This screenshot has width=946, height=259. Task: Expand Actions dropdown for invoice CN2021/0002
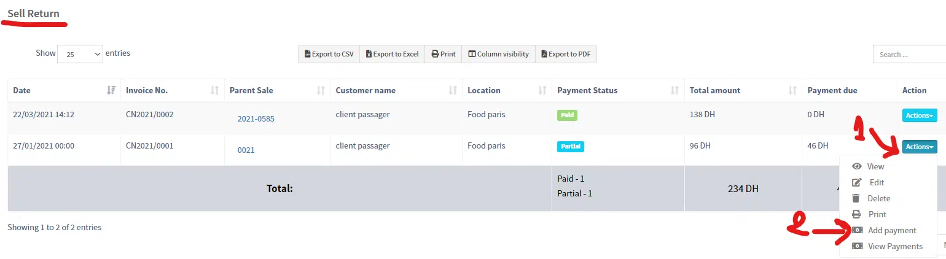[x=920, y=115]
